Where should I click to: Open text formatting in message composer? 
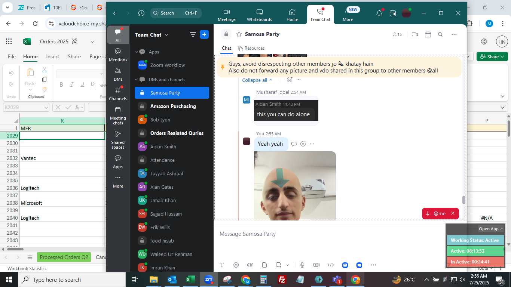pos(222,265)
